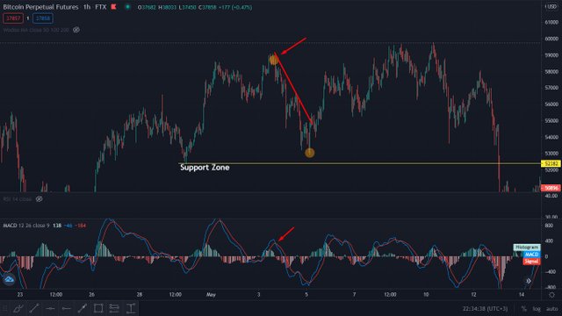This screenshot has width=562, height=316.
Task: Select the highlighter marker drawing tool
Action: coord(82,308)
